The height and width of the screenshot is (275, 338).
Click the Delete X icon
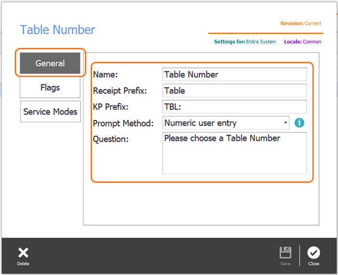pos(23,253)
